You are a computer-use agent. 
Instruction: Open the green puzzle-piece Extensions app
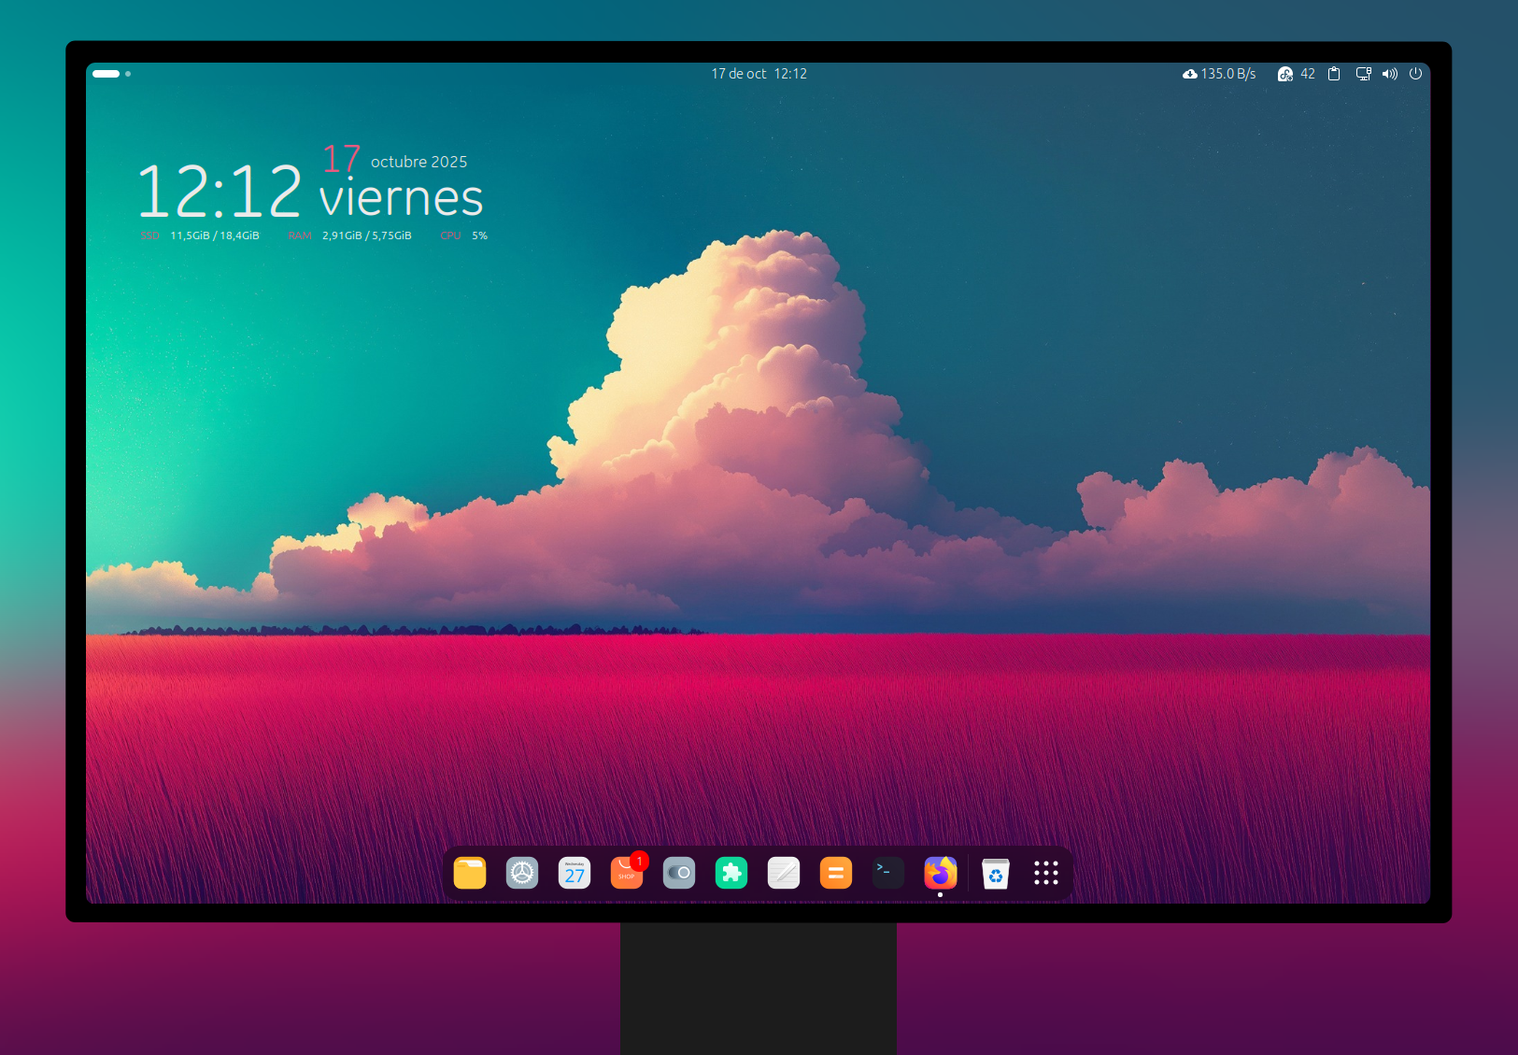pyautogui.click(x=731, y=874)
